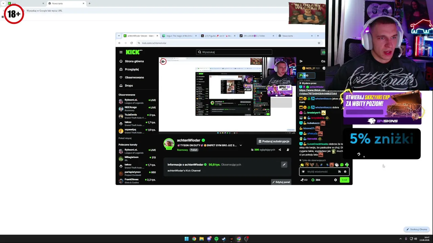Open Steam from the taskbar

pos(224,239)
